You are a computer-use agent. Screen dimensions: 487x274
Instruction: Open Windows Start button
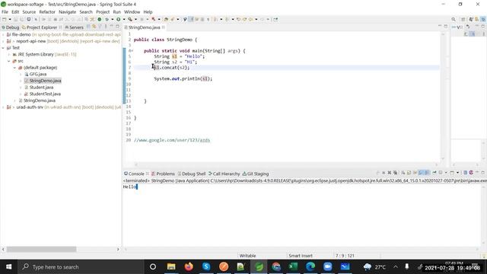[x=8, y=266]
